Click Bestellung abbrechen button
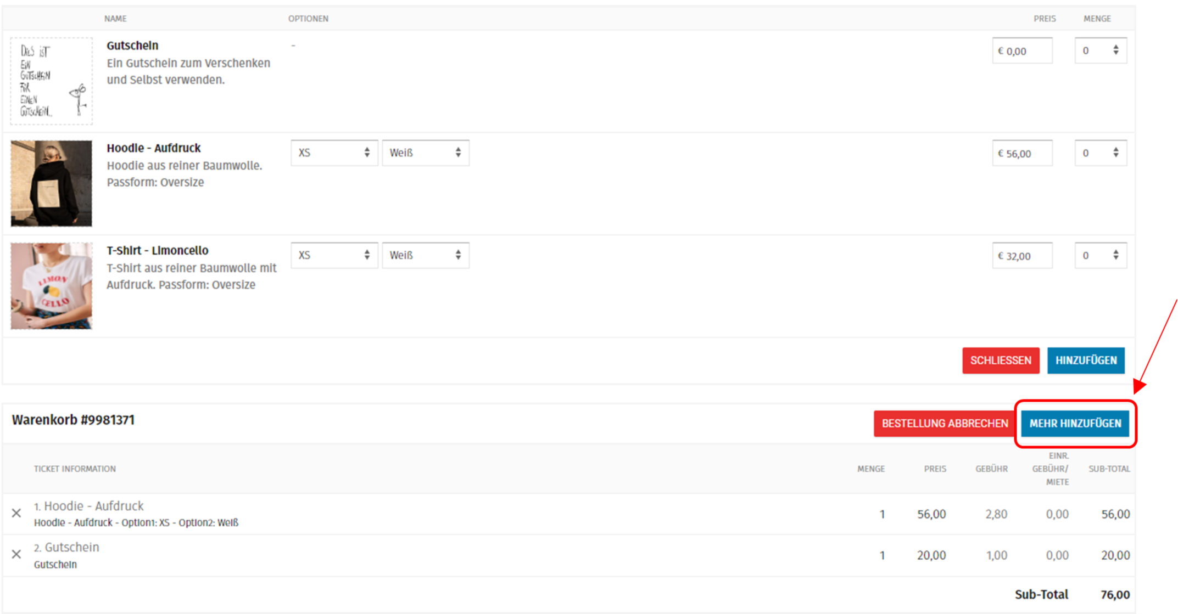Viewport: 1178px width, 614px height. 945,424
